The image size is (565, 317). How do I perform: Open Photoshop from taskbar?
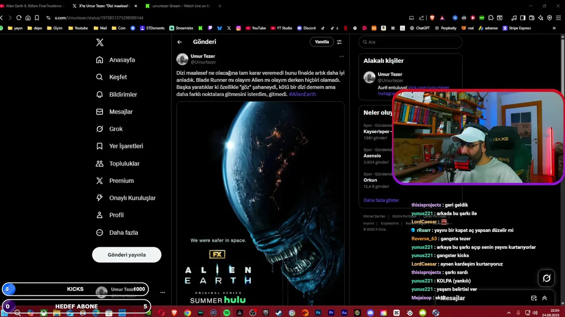pos(318,313)
